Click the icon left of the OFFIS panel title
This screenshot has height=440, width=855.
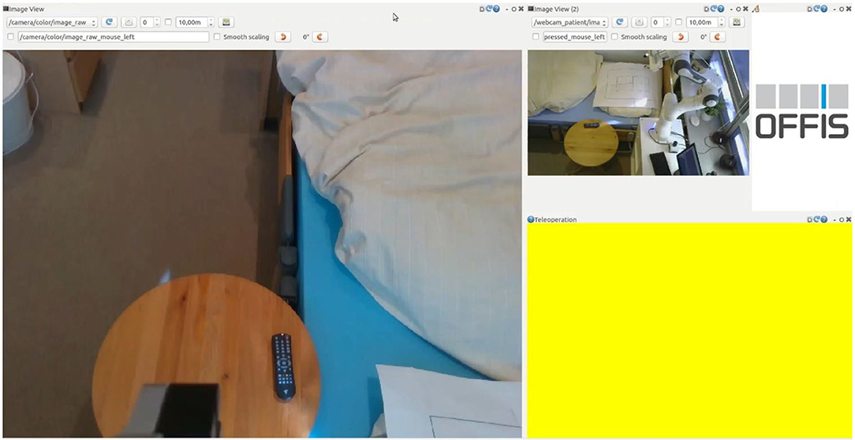pyautogui.click(x=755, y=9)
